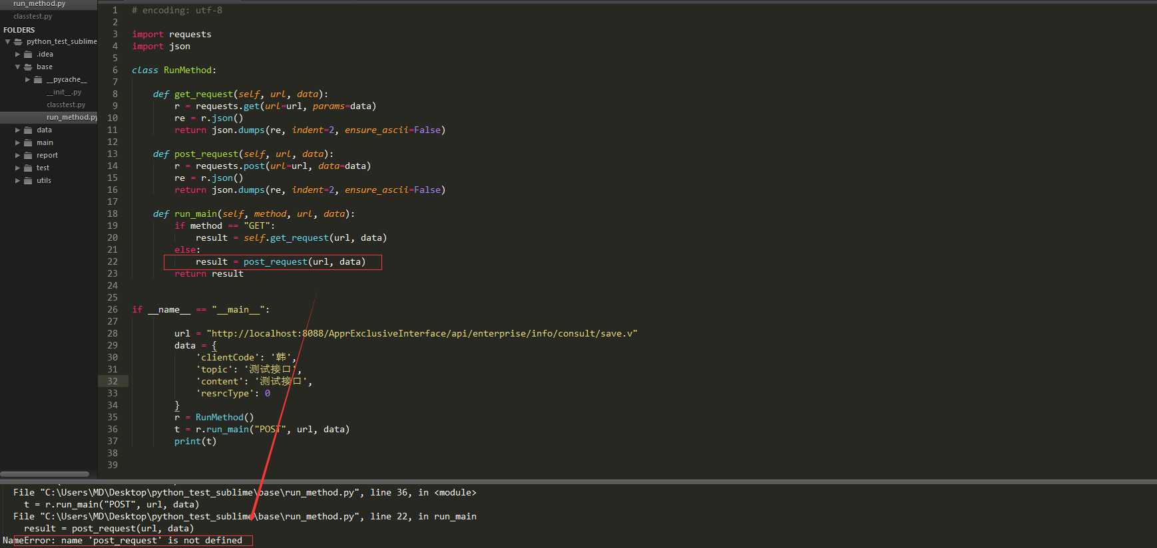Image resolution: width=1157 pixels, height=548 pixels.
Task: Click the .idea folder icon
Action: (28, 55)
